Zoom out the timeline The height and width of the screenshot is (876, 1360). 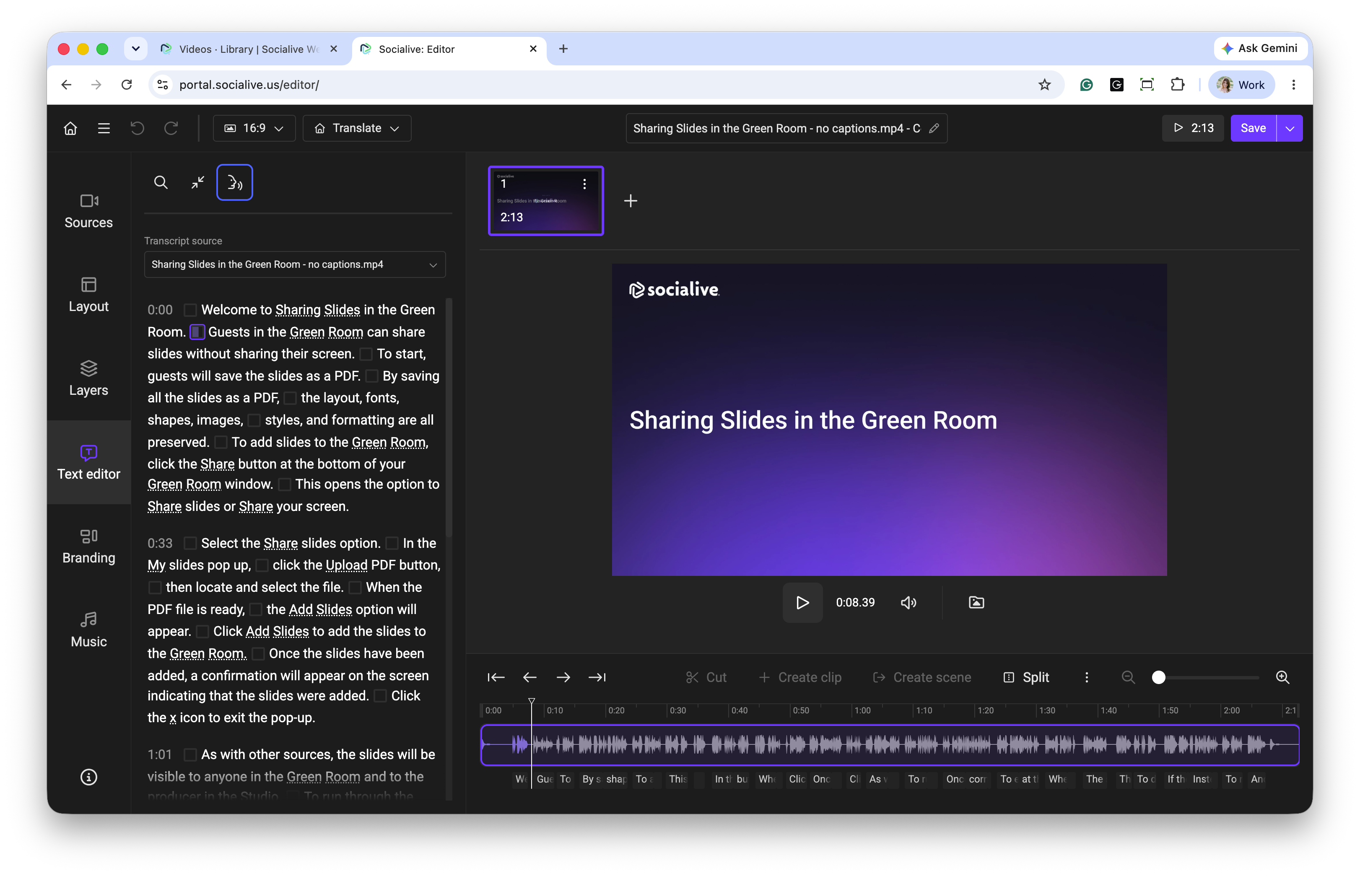[1128, 677]
